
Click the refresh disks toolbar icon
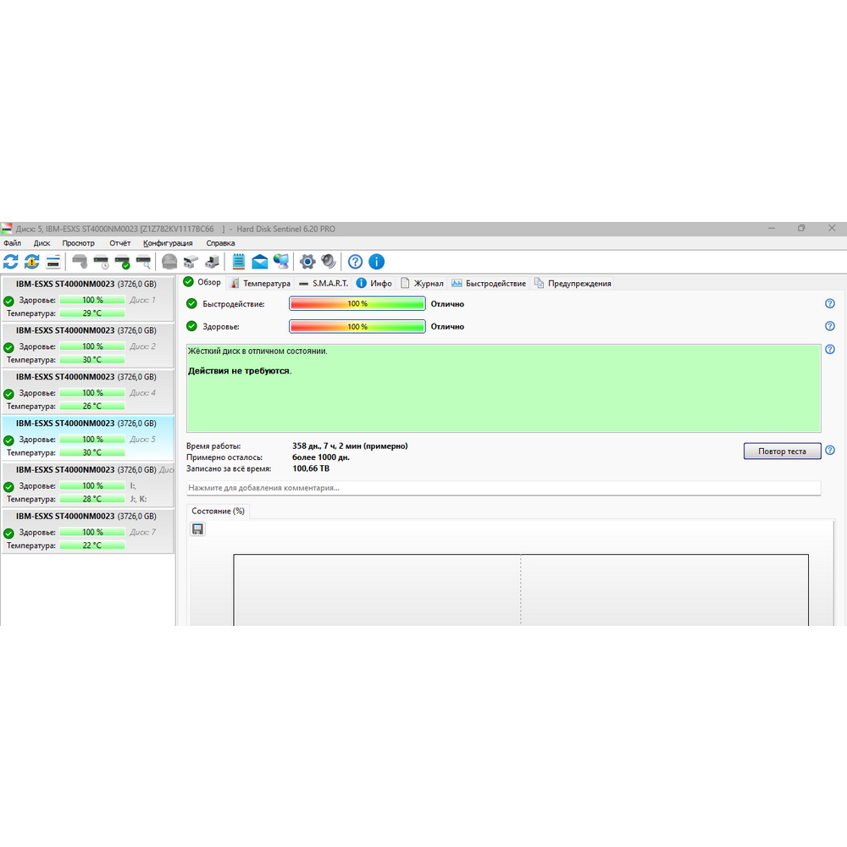click(x=11, y=262)
